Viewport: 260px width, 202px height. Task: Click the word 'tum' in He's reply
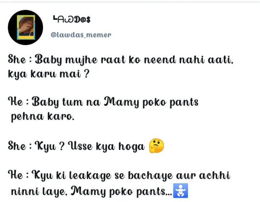pyautogui.click(x=73, y=102)
